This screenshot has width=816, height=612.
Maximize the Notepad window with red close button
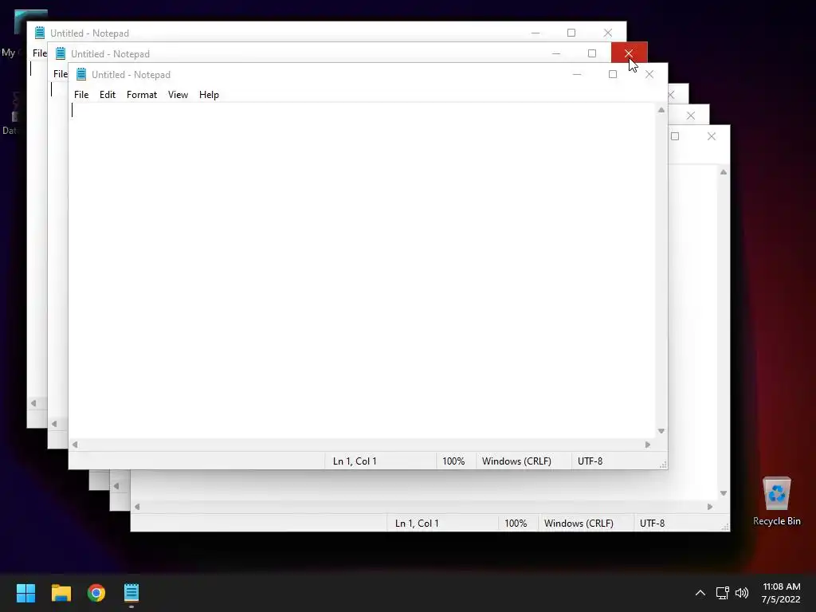[592, 53]
